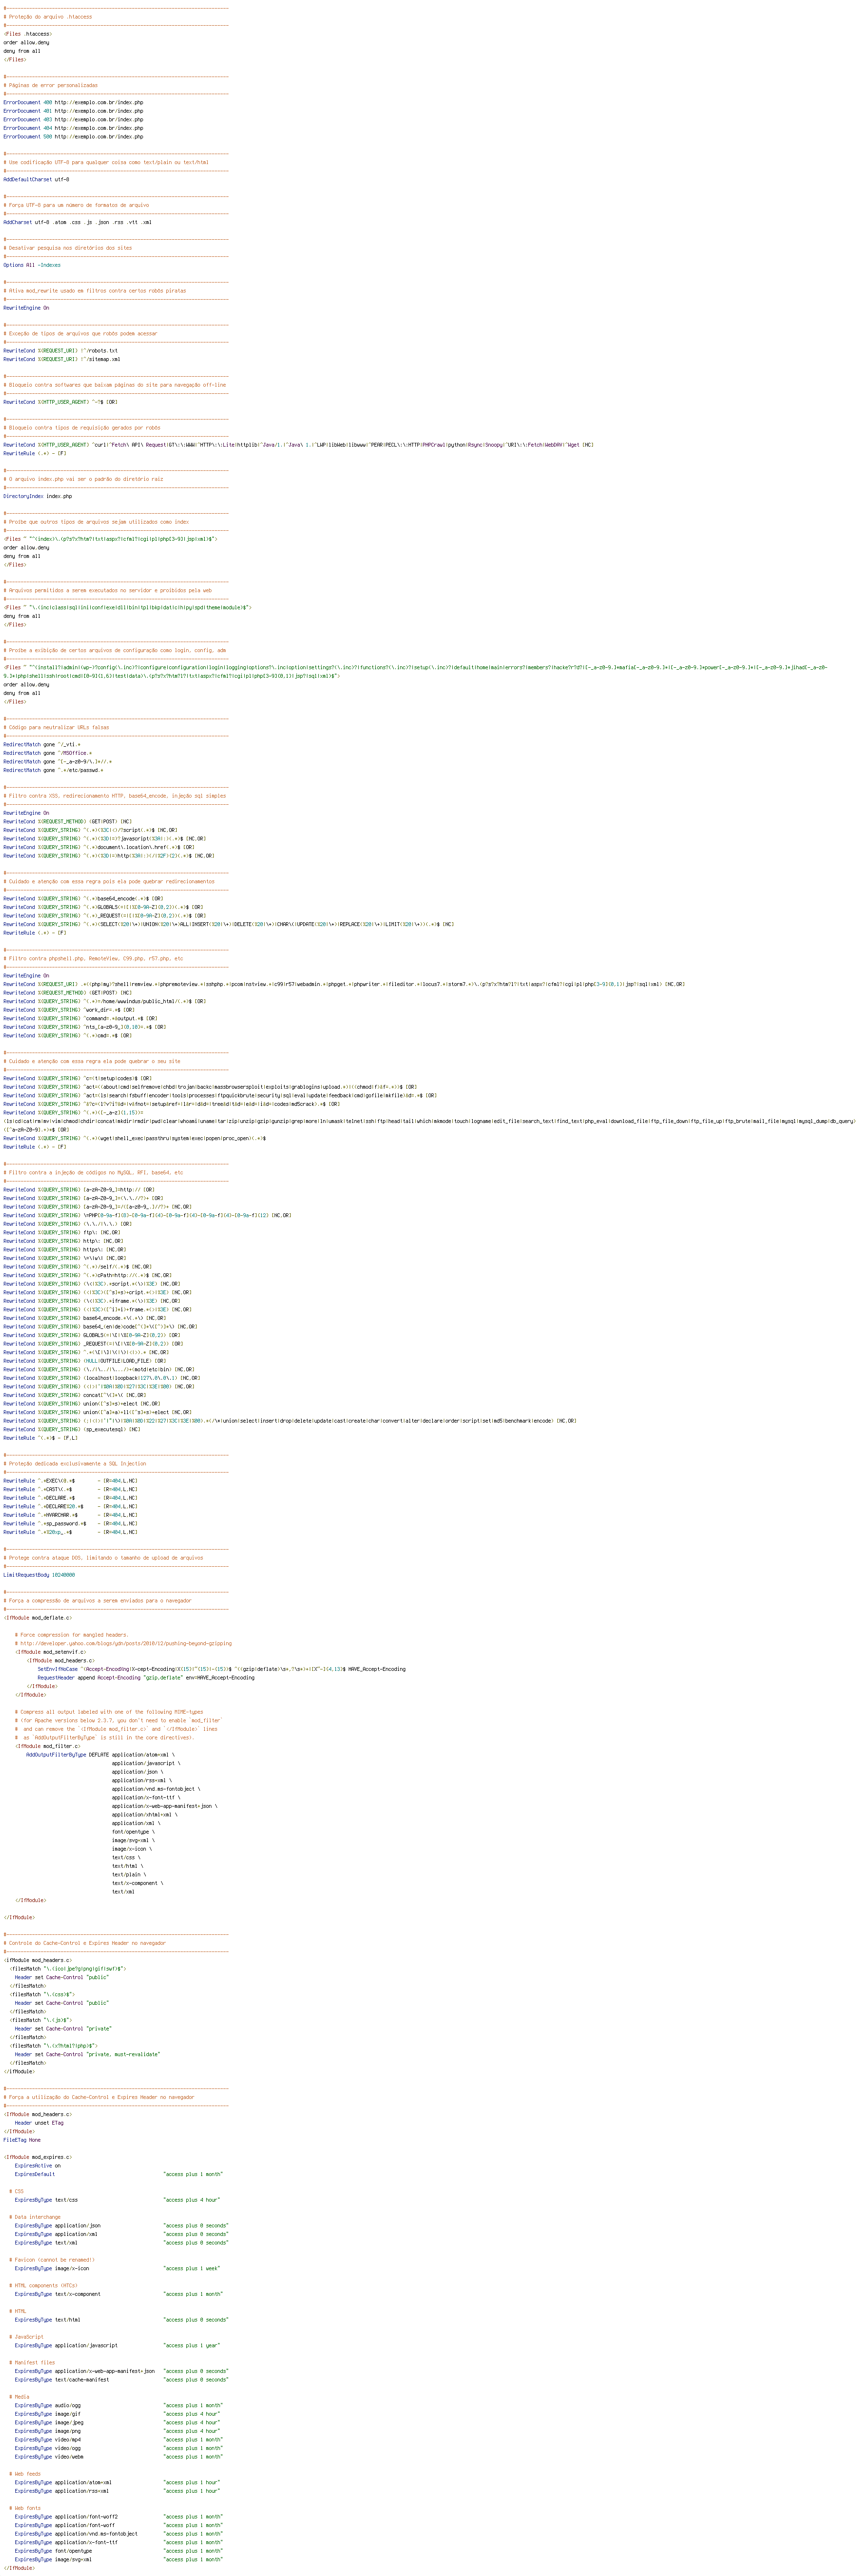Click the 'ErrorDocument 404' line

(x=73, y=128)
